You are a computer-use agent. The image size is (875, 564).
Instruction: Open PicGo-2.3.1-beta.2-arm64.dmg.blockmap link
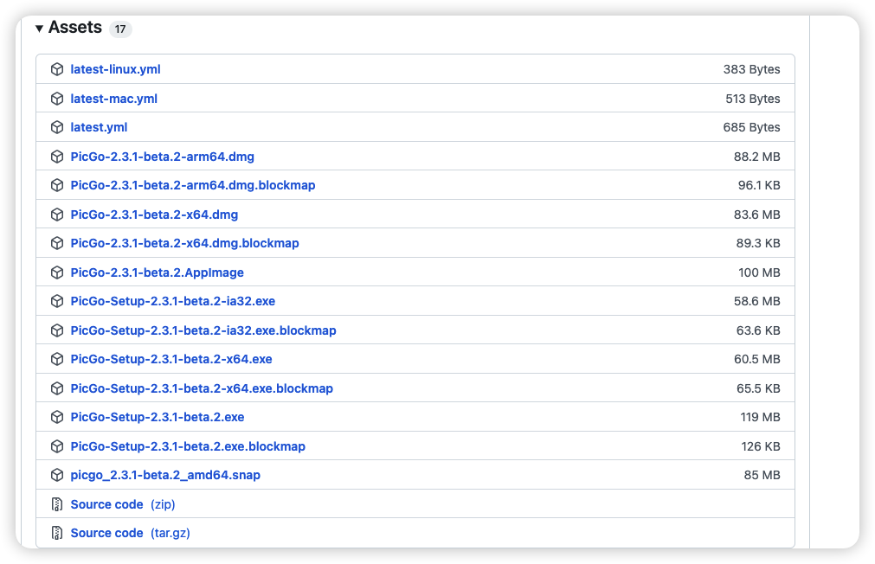193,185
